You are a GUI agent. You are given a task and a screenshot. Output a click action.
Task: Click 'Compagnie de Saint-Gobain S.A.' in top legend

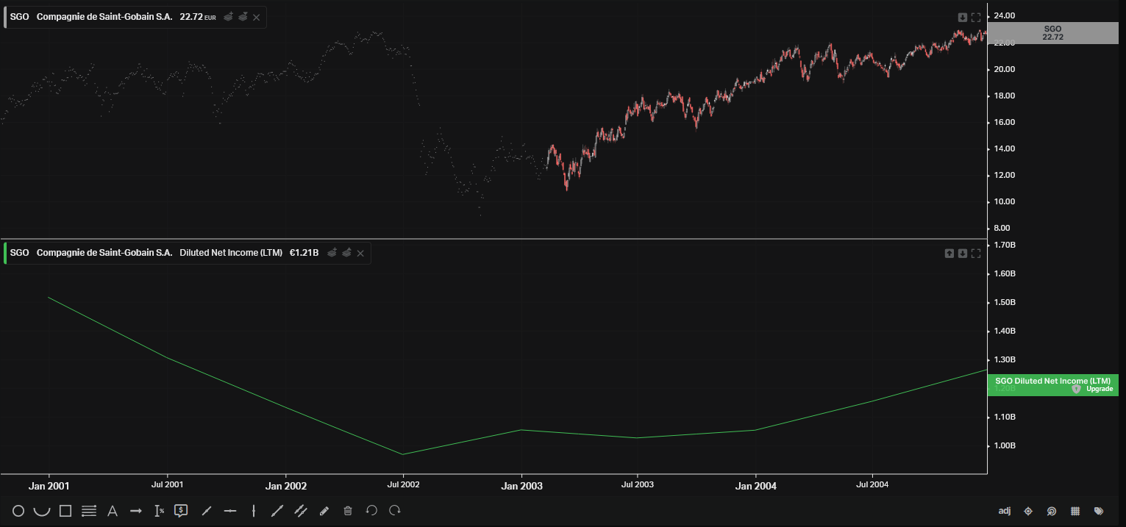tap(104, 17)
